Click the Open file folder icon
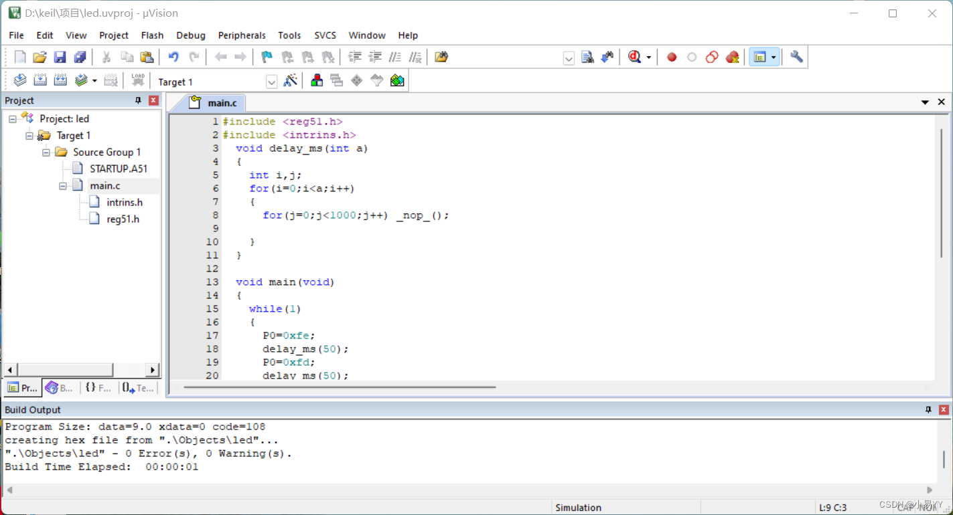This screenshot has width=953, height=515. pos(40,58)
